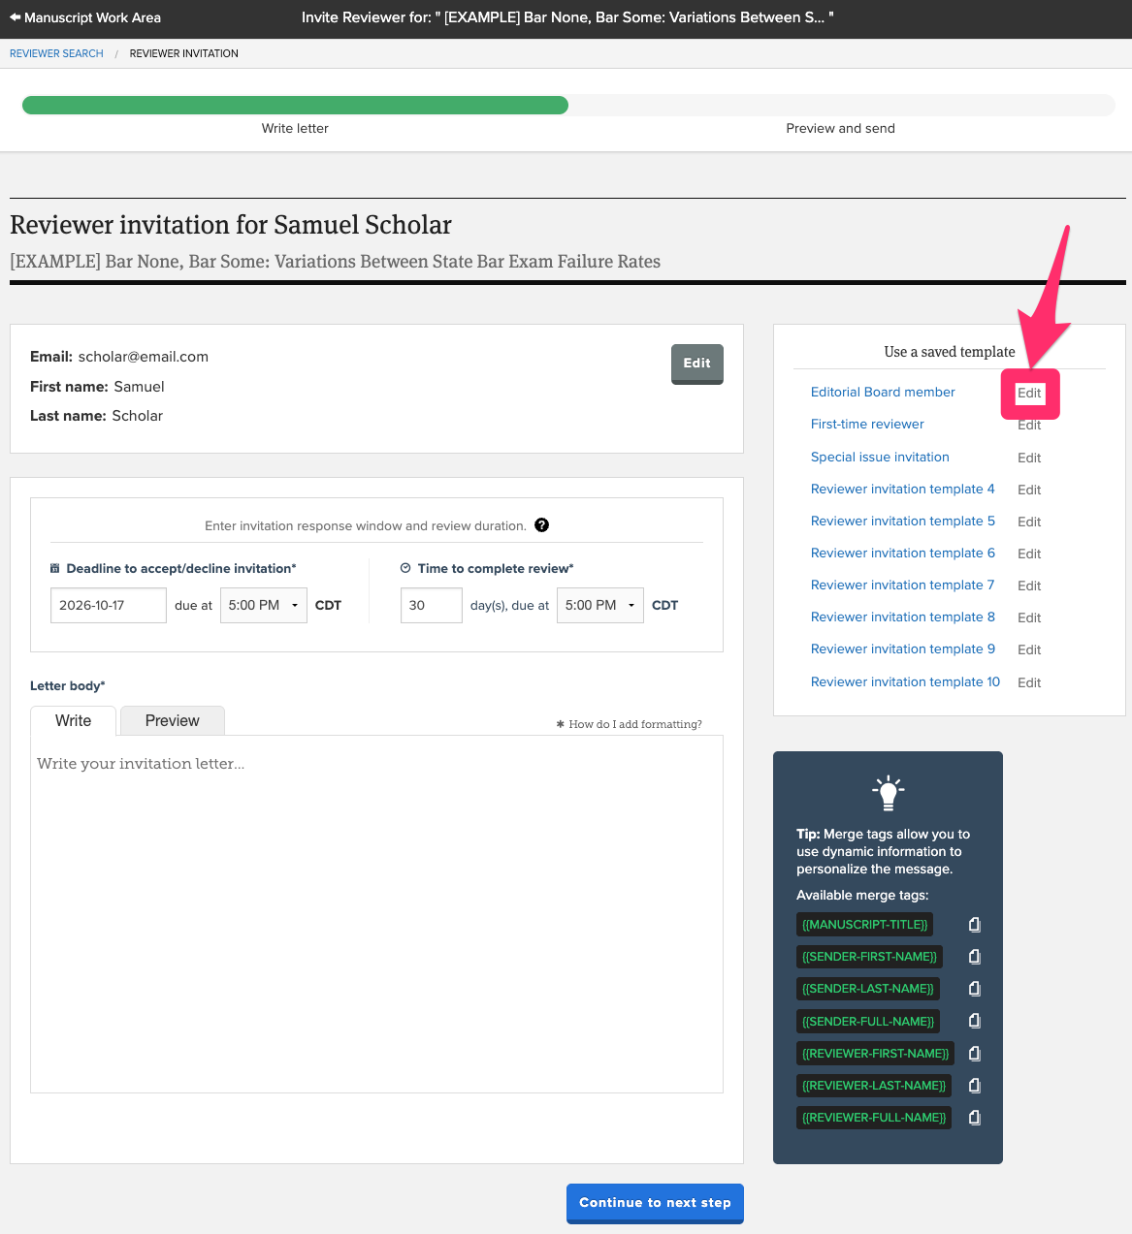Open the review due time dropdown

coord(600,605)
